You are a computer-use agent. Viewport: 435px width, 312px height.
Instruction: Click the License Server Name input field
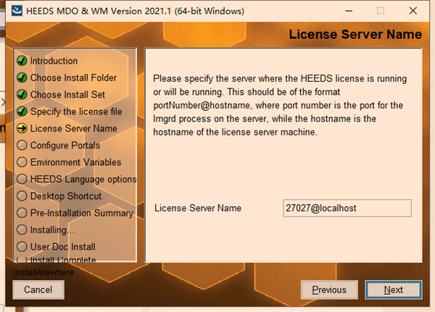tap(347, 208)
